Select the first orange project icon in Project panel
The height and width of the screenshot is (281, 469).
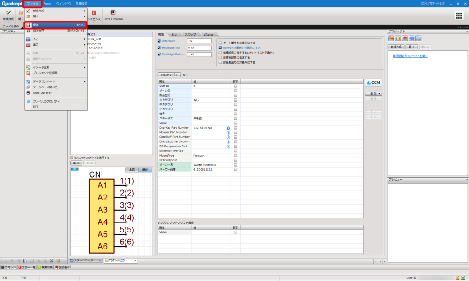click(391, 38)
